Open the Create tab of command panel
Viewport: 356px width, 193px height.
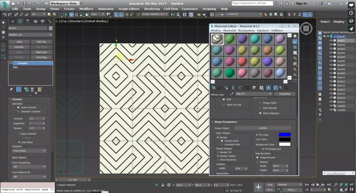(x=13, y=21)
